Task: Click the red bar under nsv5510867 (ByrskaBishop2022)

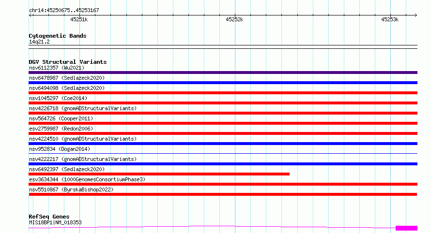Action: pos(223,194)
